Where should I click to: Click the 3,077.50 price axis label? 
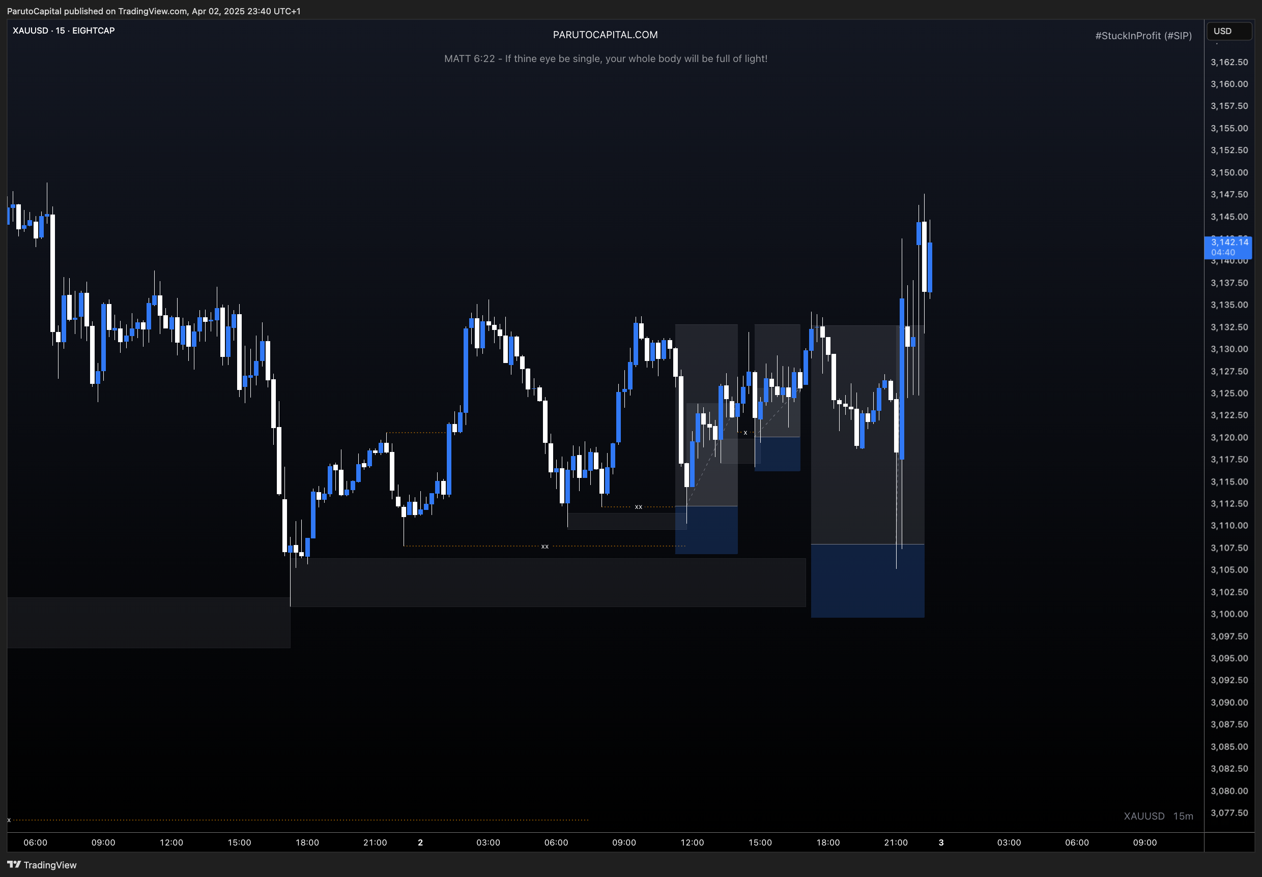click(1229, 813)
